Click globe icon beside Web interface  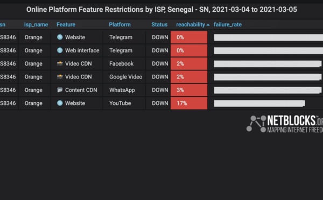point(60,50)
